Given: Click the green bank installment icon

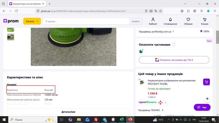Looking at the screenshot, I should [141, 51].
